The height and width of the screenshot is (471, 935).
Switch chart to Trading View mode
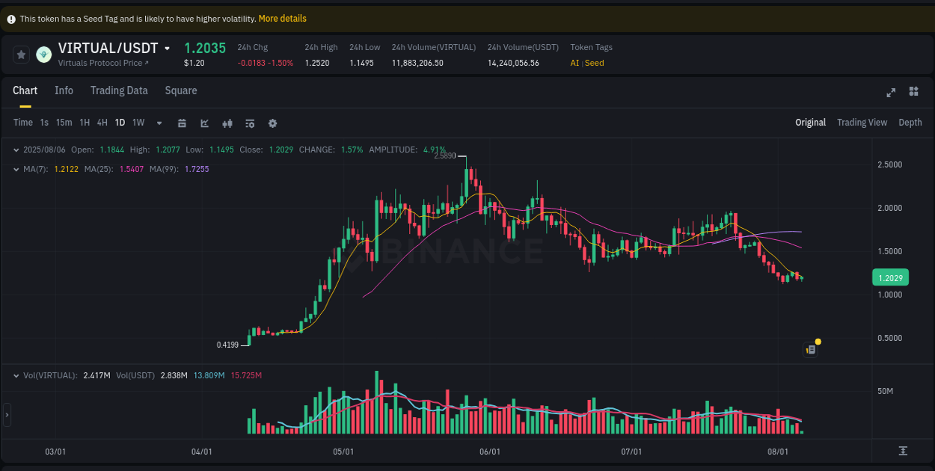click(862, 122)
